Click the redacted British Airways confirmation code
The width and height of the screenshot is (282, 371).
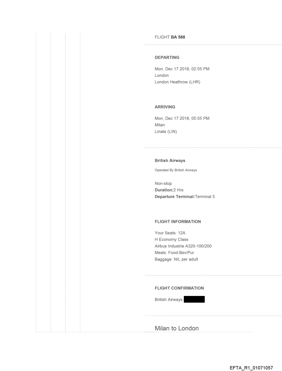(x=194, y=299)
